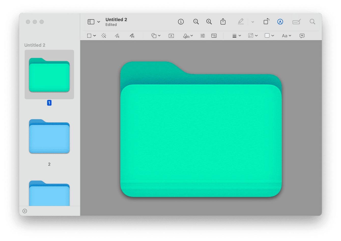
Task: Select the Draw tool
Action: [132, 36]
